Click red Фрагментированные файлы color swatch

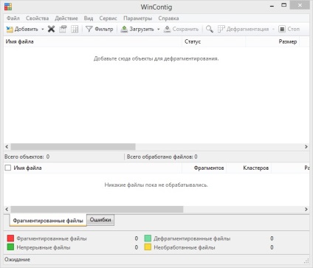pyautogui.click(x=10, y=238)
